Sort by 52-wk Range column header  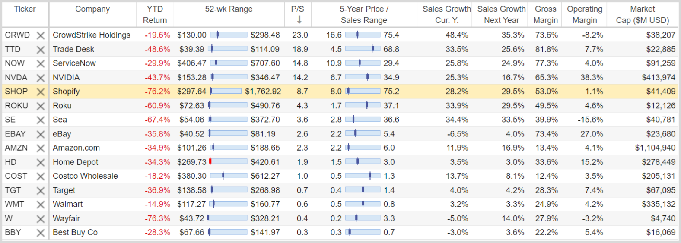229,9
